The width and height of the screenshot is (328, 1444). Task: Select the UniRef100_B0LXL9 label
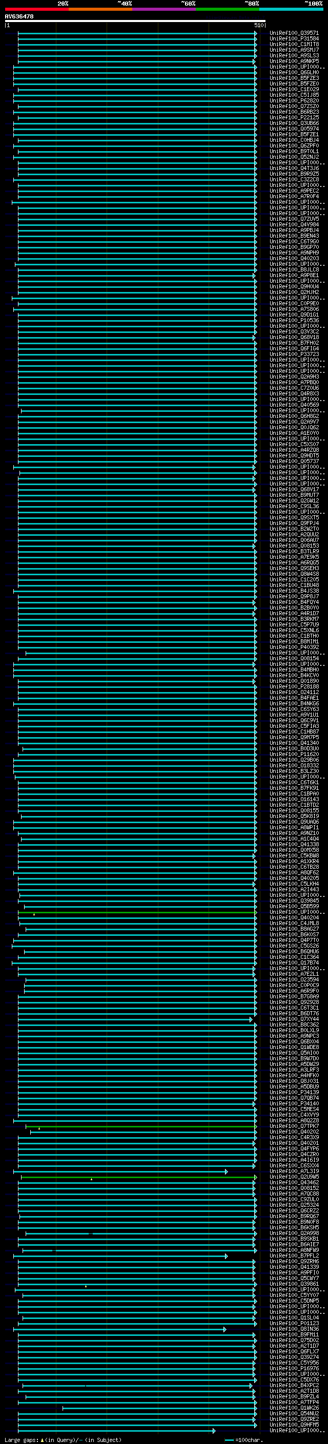[294, 1030]
